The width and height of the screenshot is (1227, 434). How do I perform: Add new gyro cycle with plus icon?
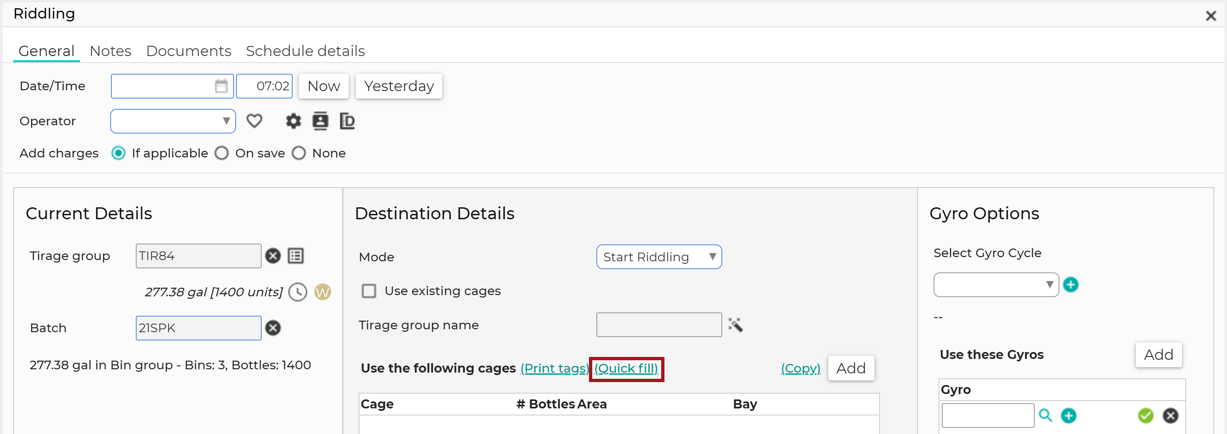tap(1071, 284)
